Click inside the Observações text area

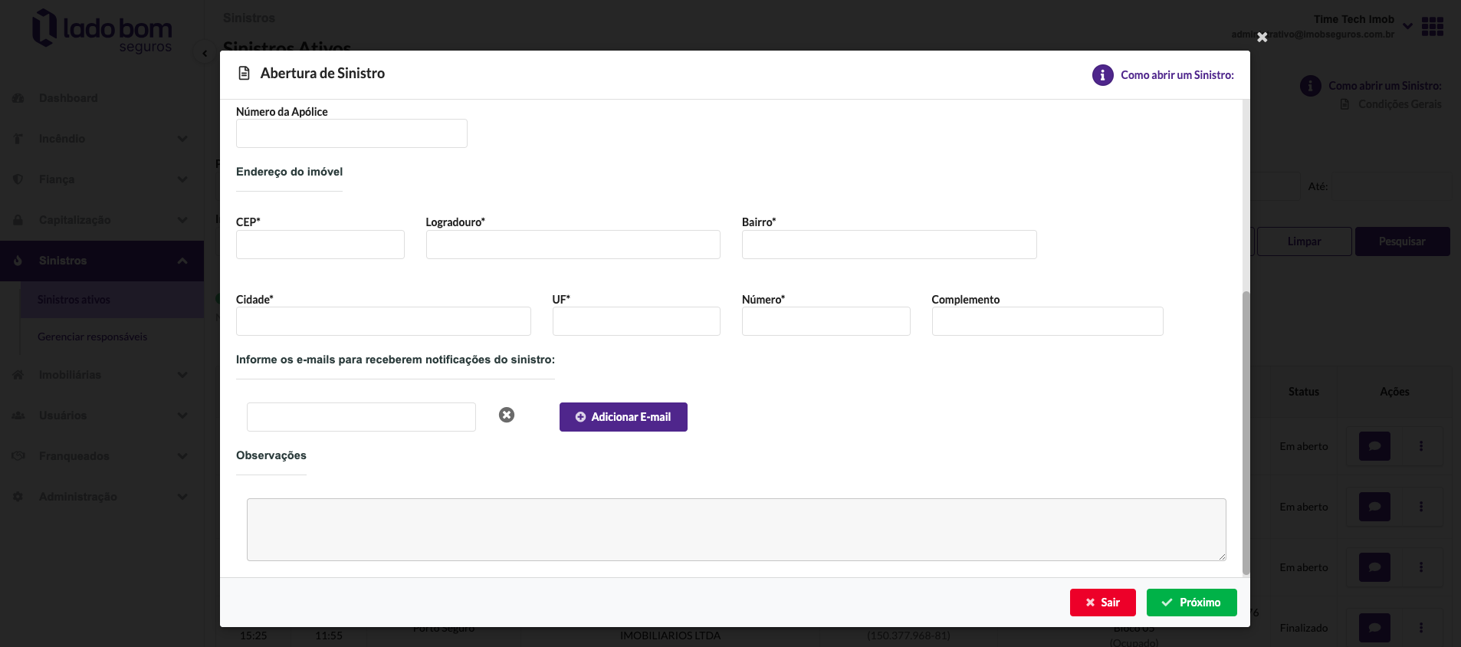[x=736, y=530]
